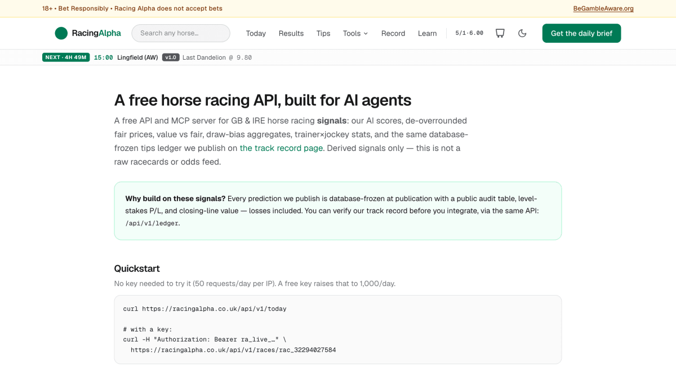The image size is (676, 380).
Task: Toggle the 5/1·6.00 odds format switch
Action: point(469,33)
